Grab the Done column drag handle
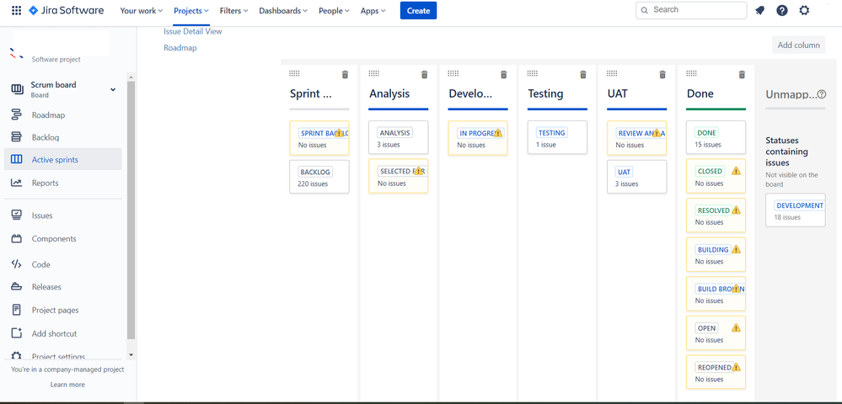842x404 pixels. point(692,73)
